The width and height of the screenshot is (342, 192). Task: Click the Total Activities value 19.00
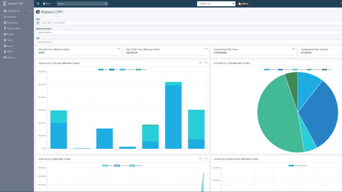[41, 53]
